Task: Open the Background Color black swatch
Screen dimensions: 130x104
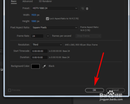Action: [36, 66]
